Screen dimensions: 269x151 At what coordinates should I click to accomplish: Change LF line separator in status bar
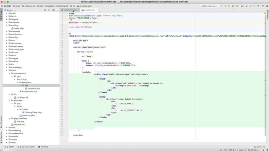(225, 150)
